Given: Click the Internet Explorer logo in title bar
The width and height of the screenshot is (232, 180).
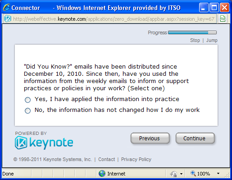Looking at the screenshot, I should 7,7.
